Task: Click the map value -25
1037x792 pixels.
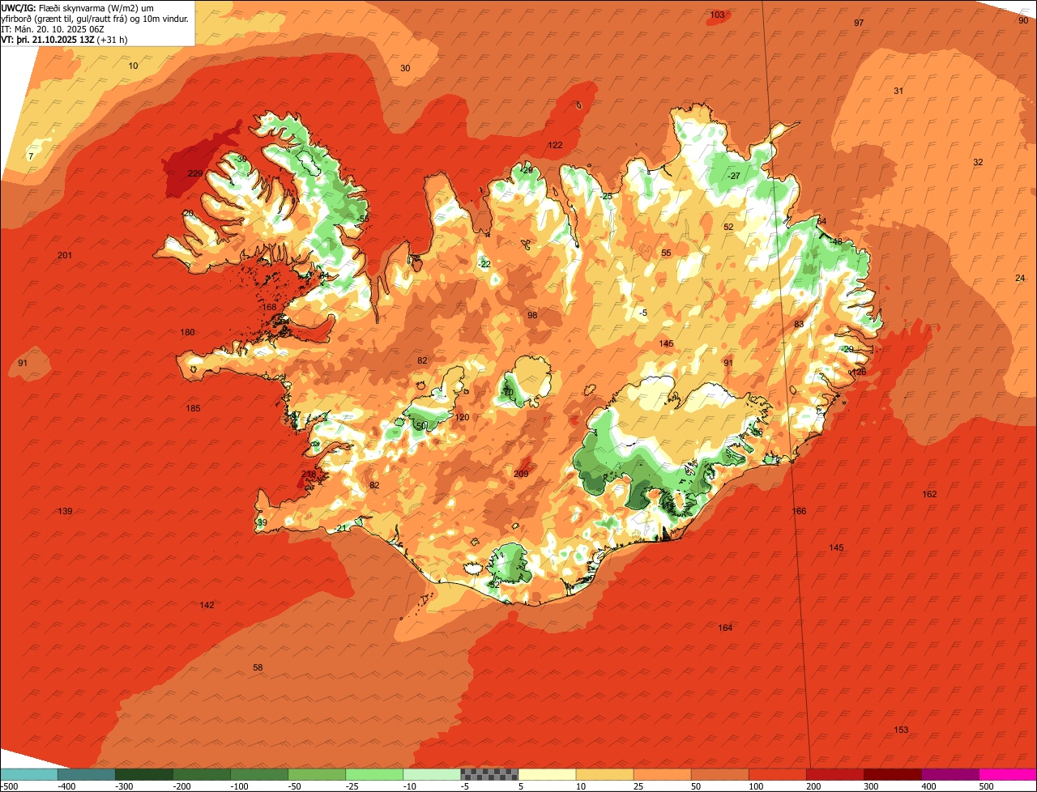Action: point(606,197)
